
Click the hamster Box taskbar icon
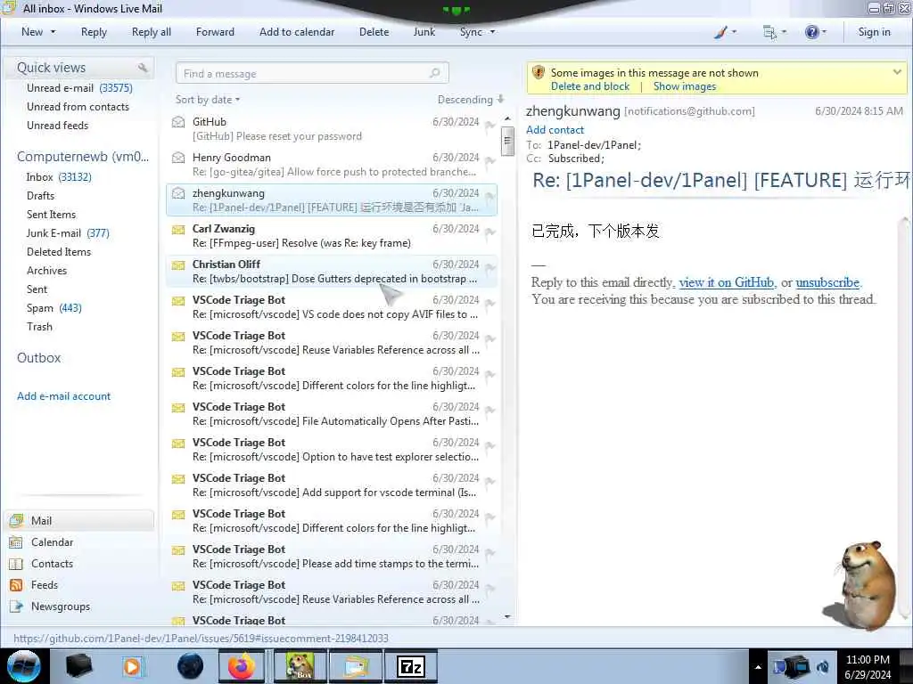[x=300, y=666]
